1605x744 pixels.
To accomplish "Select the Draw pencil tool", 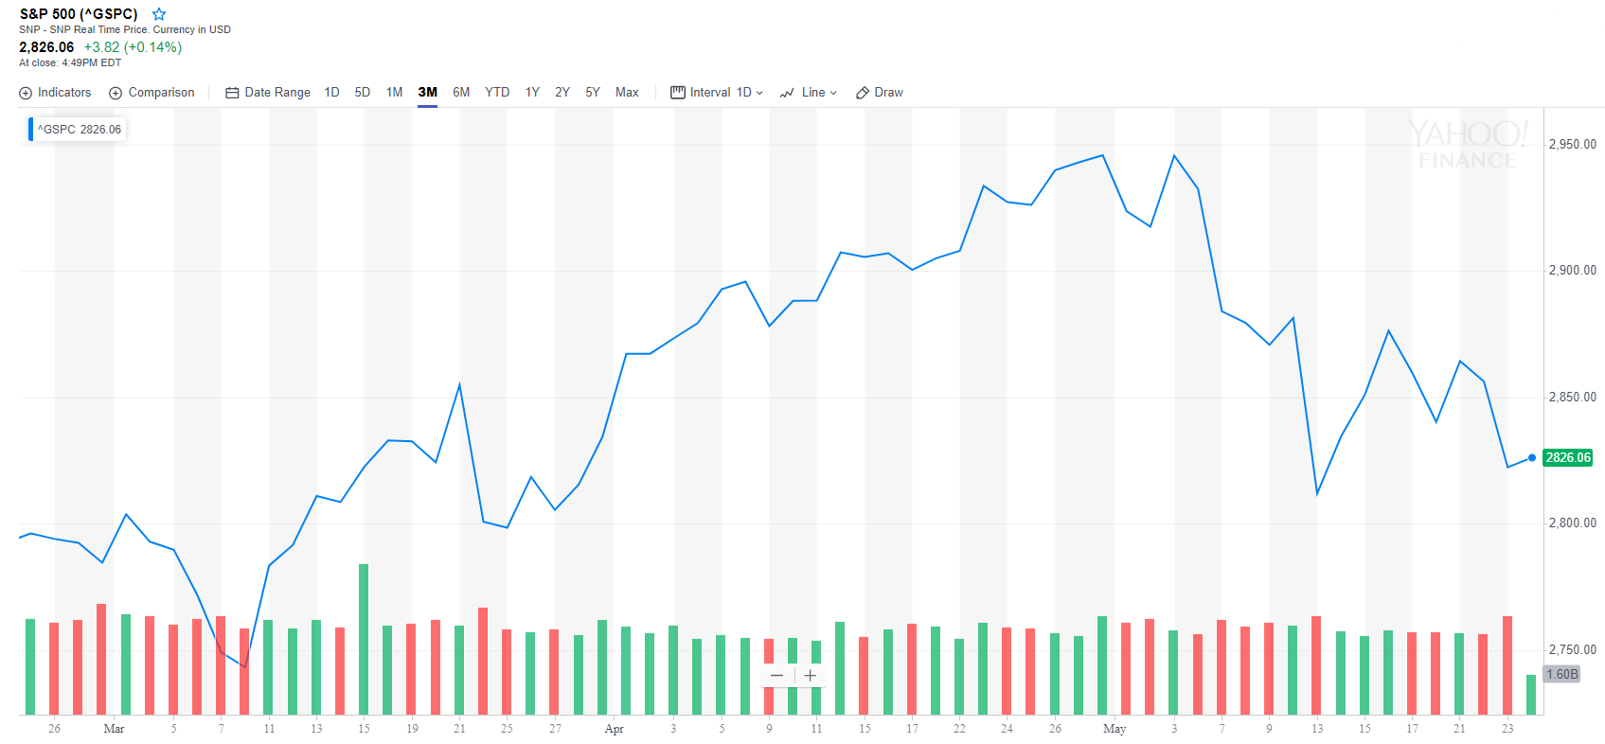I will pos(862,92).
